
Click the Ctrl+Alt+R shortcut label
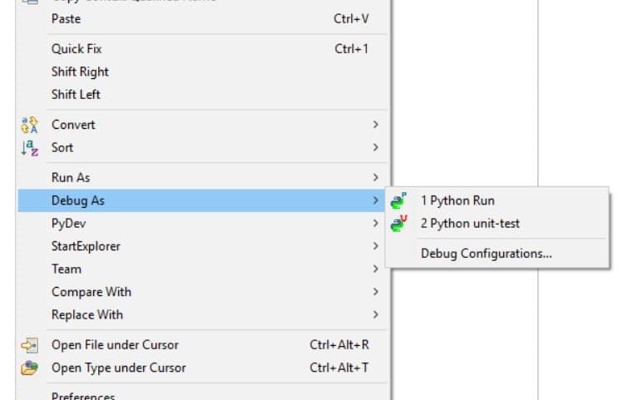pyautogui.click(x=339, y=344)
